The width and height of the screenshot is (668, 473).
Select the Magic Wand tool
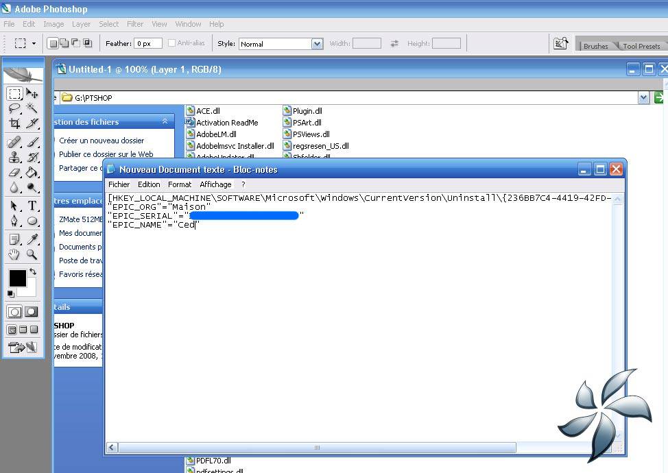tap(32, 108)
